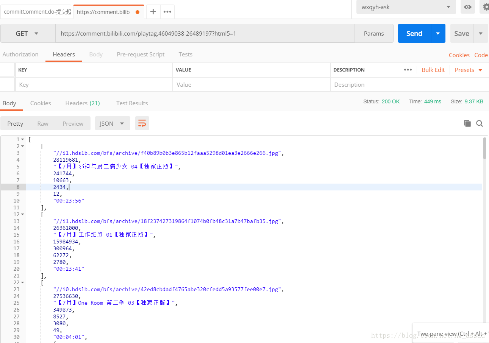Switch to Preview response view
The width and height of the screenshot is (489, 343).
73,123
